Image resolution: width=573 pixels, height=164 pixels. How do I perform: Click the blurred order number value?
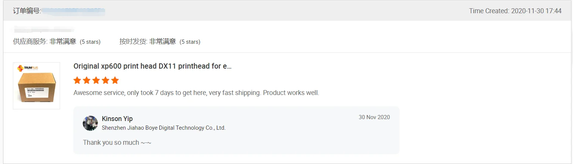73,11
